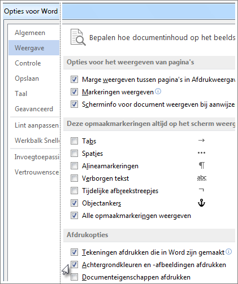This screenshot has height=284, width=238.
Task: Toggle Achtergrondkleuren en -afbeeldingen afdrukken
Action: click(x=74, y=264)
